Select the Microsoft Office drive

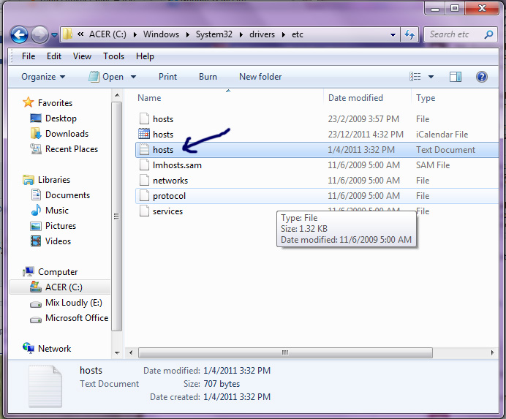pos(77,318)
